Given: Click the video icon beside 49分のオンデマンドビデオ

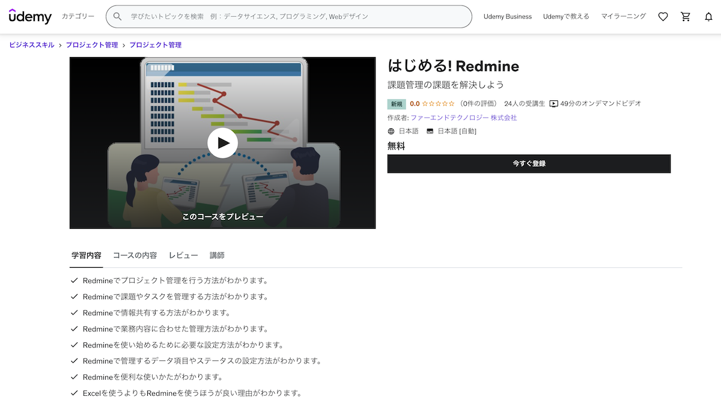Looking at the screenshot, I should 553,103.
